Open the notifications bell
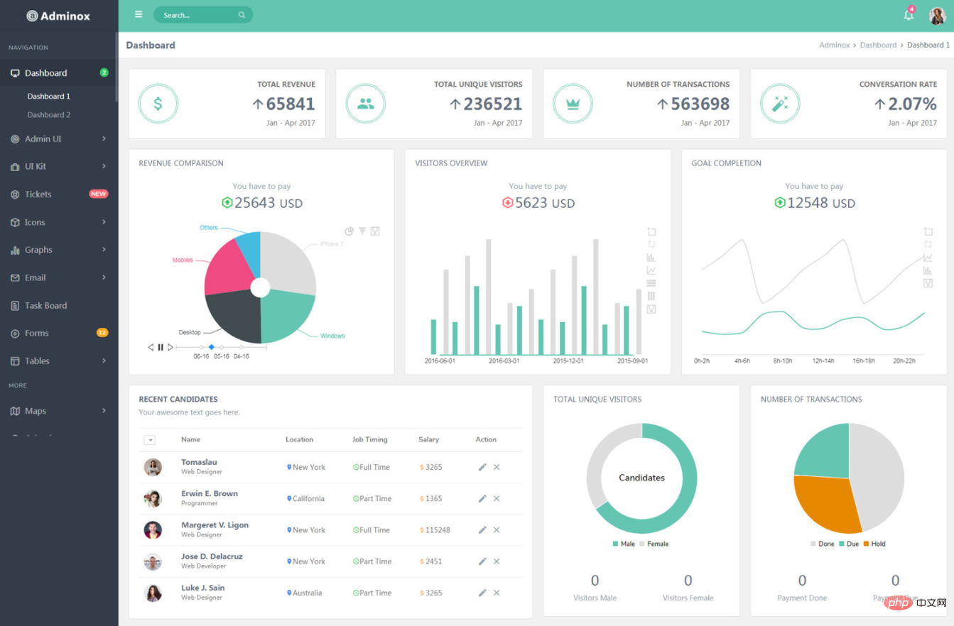 909,15
